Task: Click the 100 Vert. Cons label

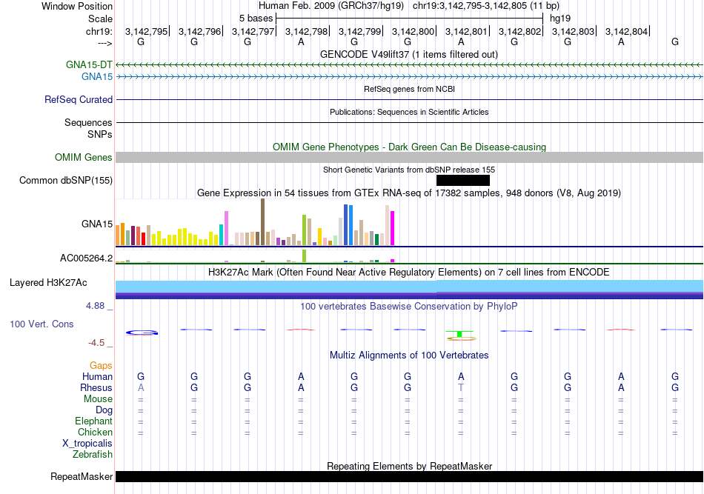Action: [x=41, y=324]
